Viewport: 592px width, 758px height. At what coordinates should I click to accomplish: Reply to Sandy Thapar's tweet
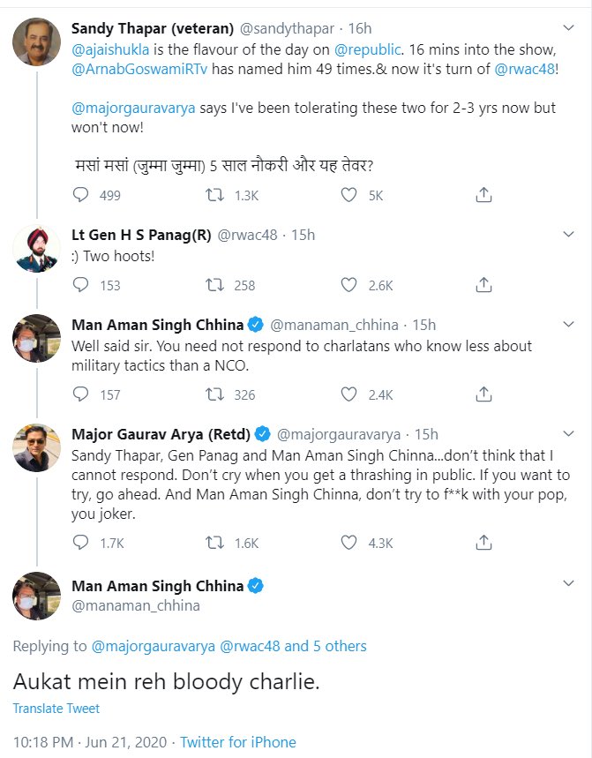click(80, 195)
